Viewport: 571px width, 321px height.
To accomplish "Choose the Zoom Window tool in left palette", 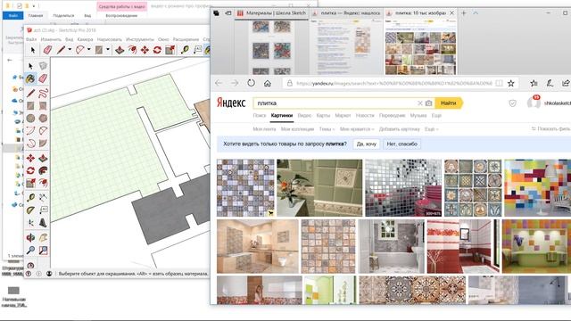I will click(43, 250).
